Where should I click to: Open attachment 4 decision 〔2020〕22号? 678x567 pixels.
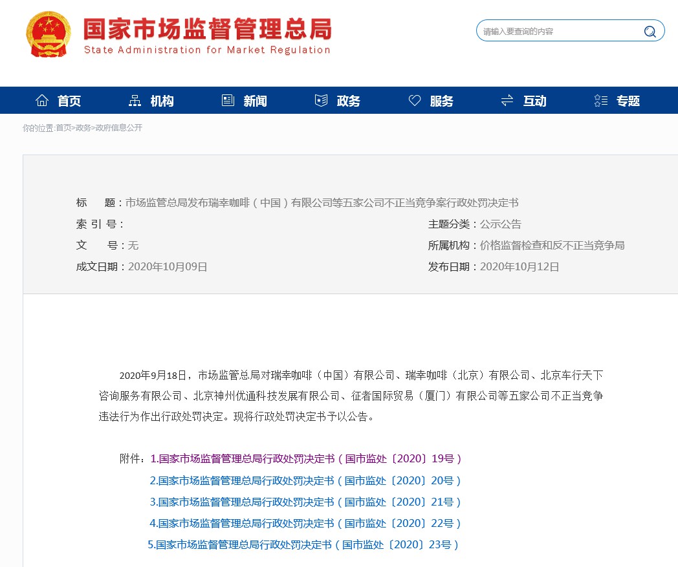(305, 523)
